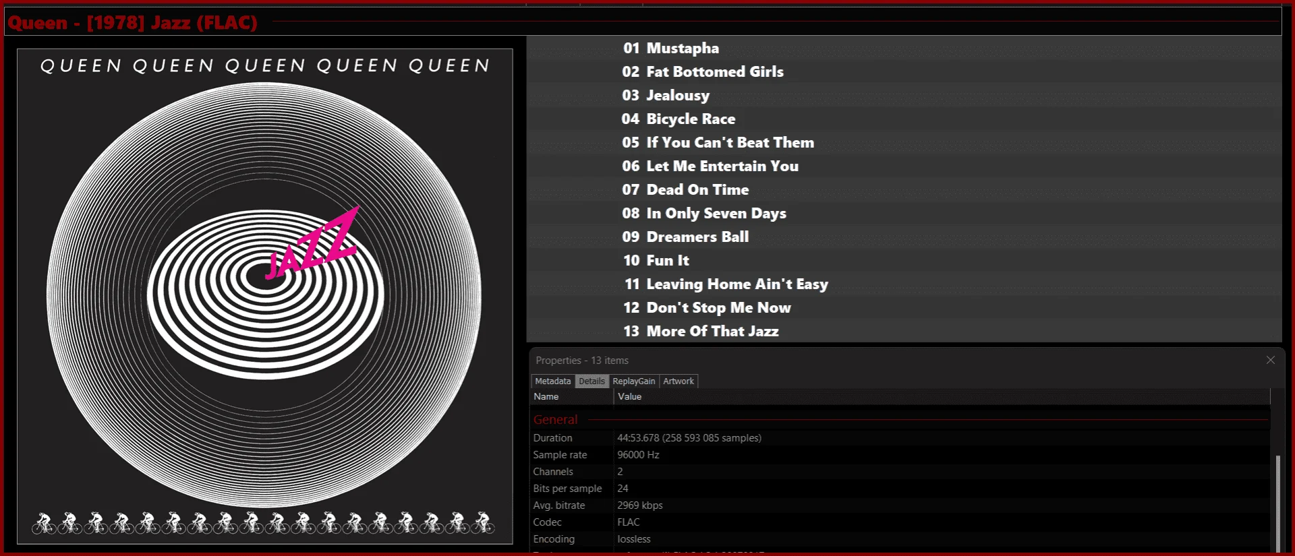Image resolution: width=1295 pixels, height=556 pixels.
Task: Select track 09 Dreamers Ball
Action: click(x=904, y=237)
